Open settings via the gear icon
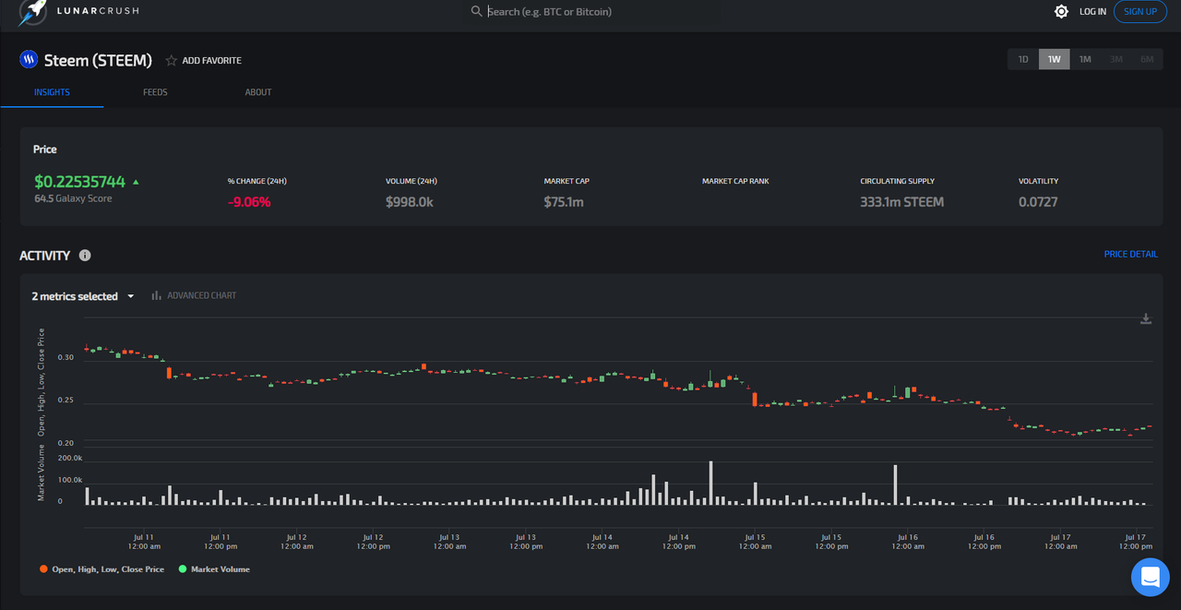The width and height of the screenshot is (1181, 610). [x=1061, y=12]
